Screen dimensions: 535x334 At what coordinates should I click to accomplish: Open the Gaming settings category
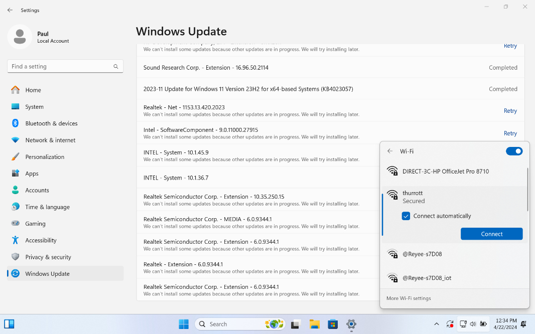(x=35, y=224)
